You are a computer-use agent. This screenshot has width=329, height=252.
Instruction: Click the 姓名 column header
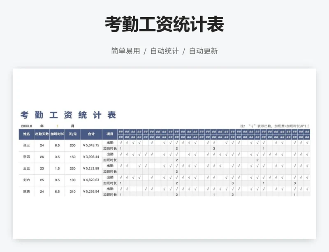click(x=26, y=134)
